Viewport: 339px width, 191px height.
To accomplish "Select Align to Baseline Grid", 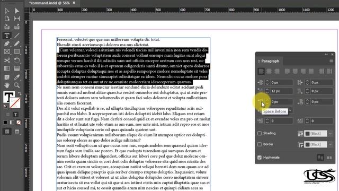I will click(x=329, y=158).
